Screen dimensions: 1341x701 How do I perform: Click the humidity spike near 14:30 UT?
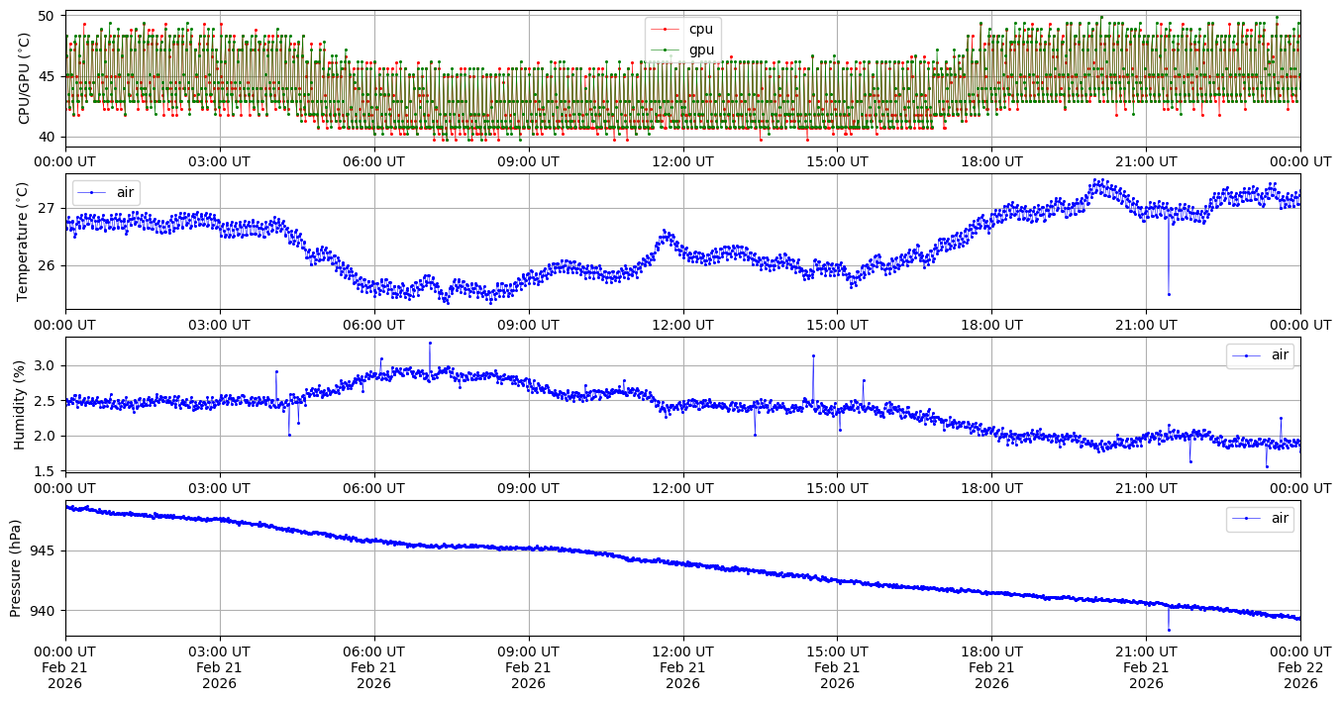point(813,355)
